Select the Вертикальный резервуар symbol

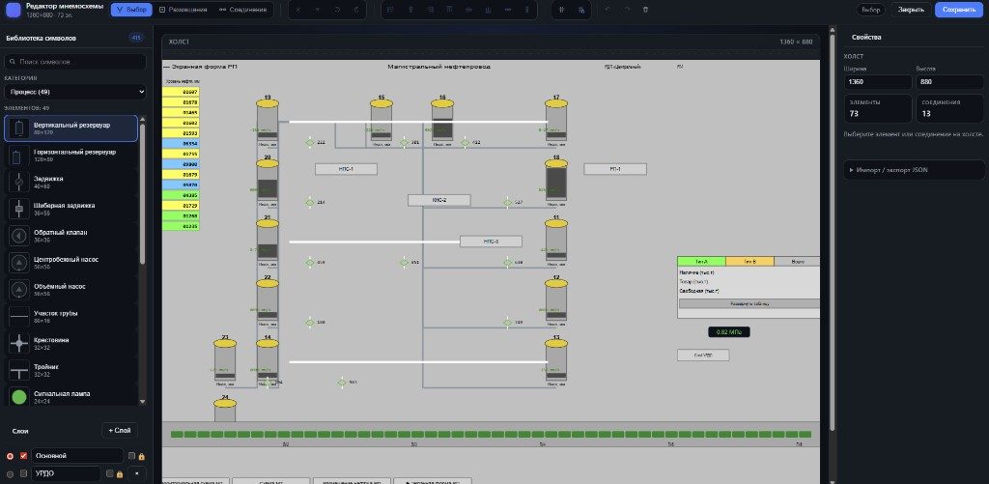[x=71, y=128]
